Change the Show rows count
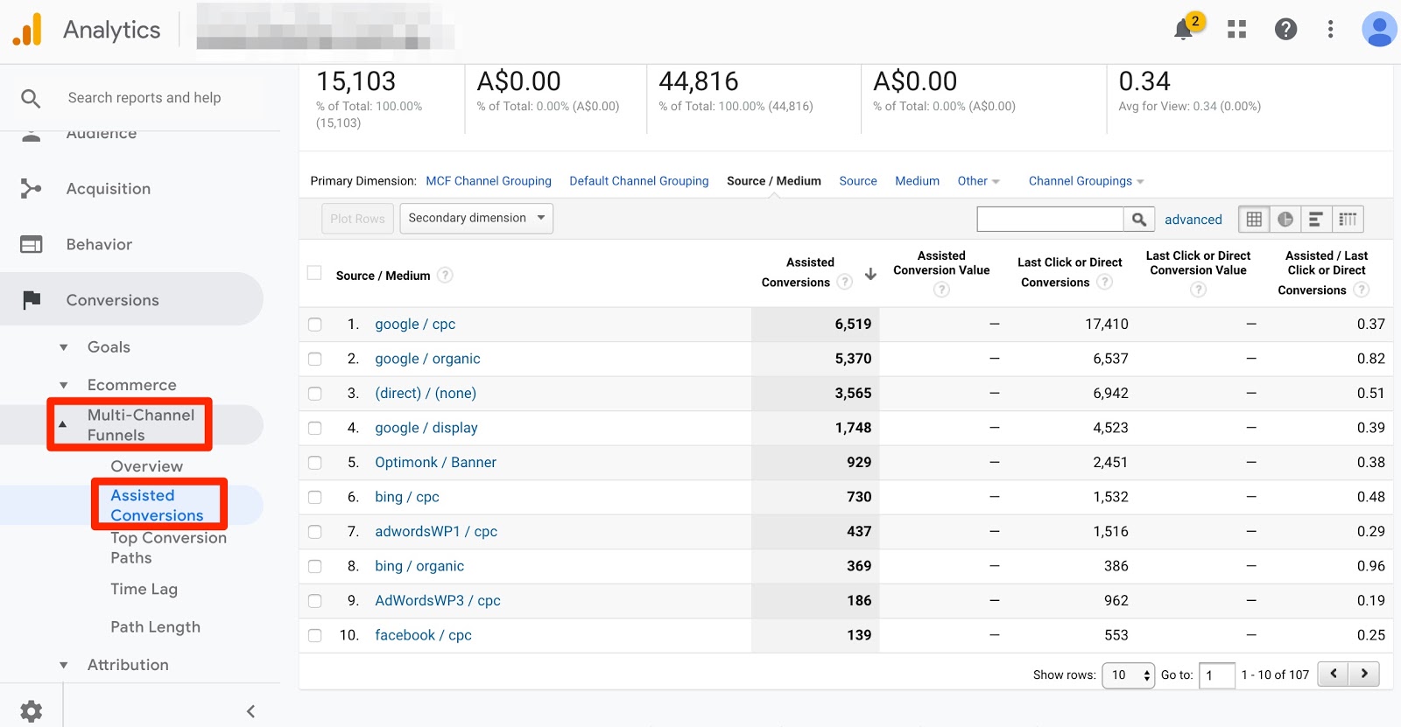 (1128, 675)
